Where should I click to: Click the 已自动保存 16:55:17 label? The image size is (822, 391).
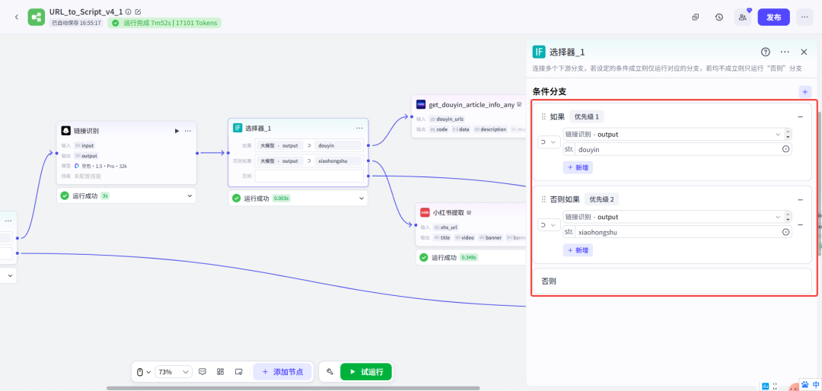tap(77, 23)
